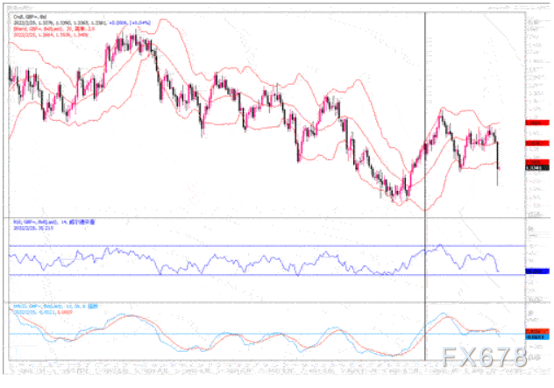Click the black current-price label on axis
Viewport: 554px width, 388px height.
pyautogui.click(x=537, y=168)
